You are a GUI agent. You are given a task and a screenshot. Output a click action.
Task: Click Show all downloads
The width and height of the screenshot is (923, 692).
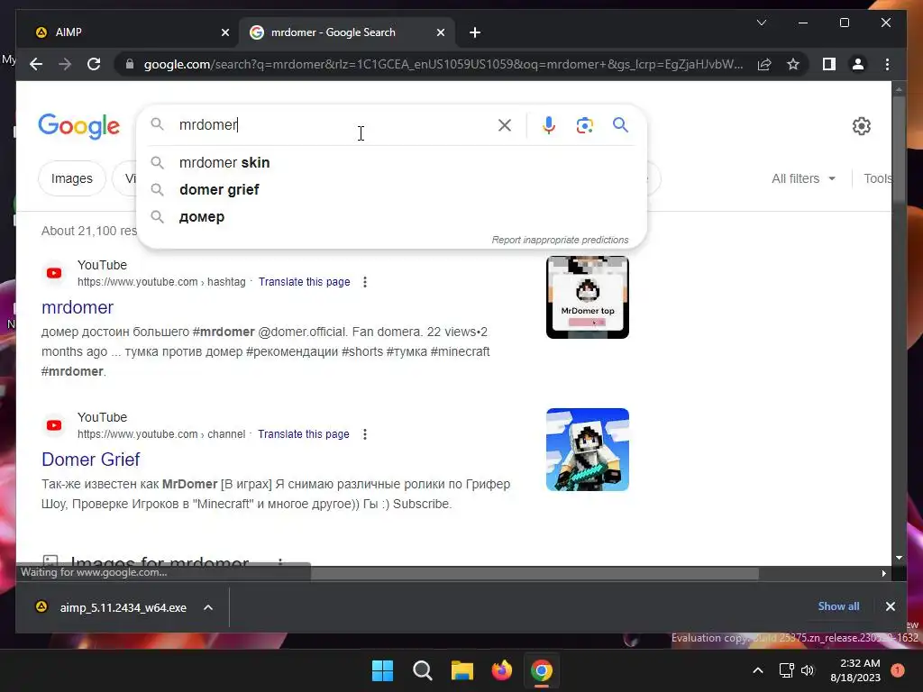point(838,606)
